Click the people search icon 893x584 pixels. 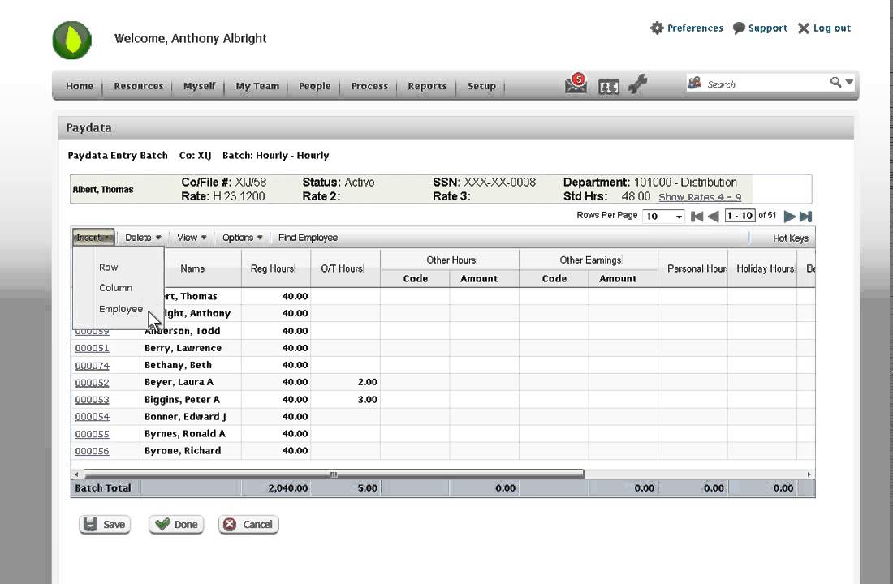[x=694, y=83]
